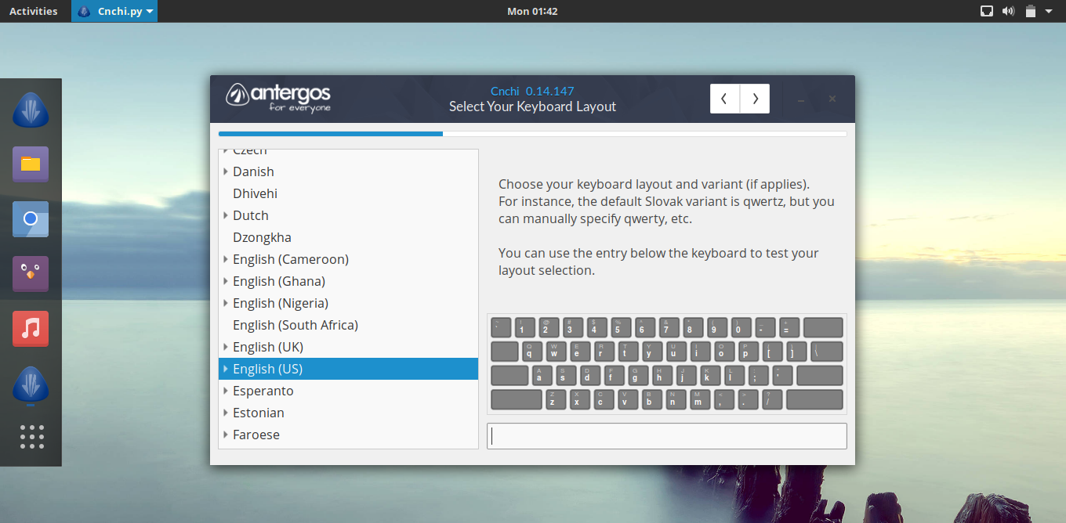
Task: Open the Files folder icon in dock
Action: pos(31,164)
